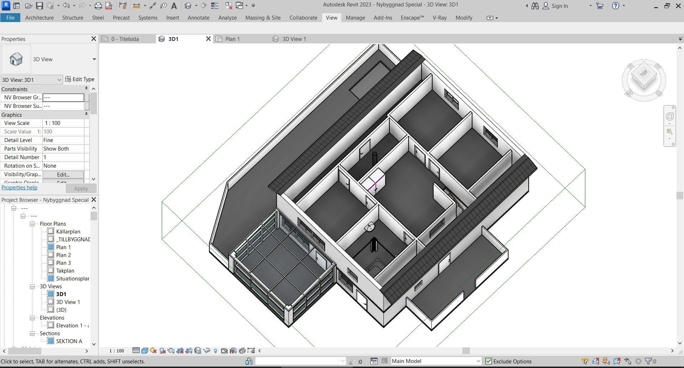Viewport: 684px width, 368px height.
Task: Toggle the Takplan box in browser
Action: [51, 270]
